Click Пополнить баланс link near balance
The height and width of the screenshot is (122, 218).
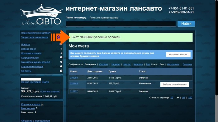click(50, 92)
